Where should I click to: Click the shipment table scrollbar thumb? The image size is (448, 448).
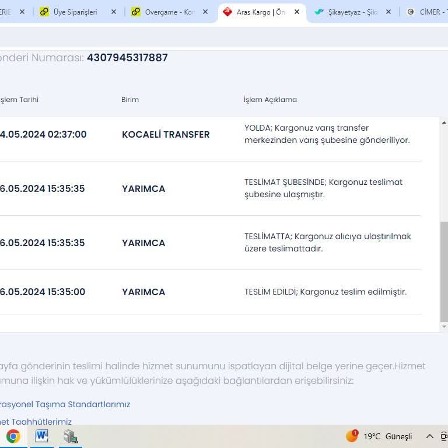point(444,271)
